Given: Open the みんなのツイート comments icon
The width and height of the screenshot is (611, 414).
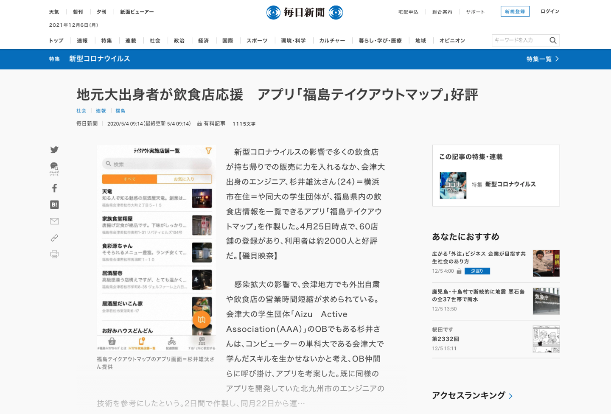Looking at the screenshot, I should point(54,168).
